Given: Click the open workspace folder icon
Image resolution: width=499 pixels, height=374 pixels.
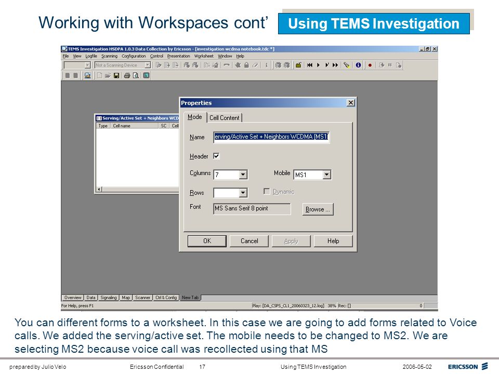Looking at the screenshot, I should pyautogui.click(x=108, y=75).
